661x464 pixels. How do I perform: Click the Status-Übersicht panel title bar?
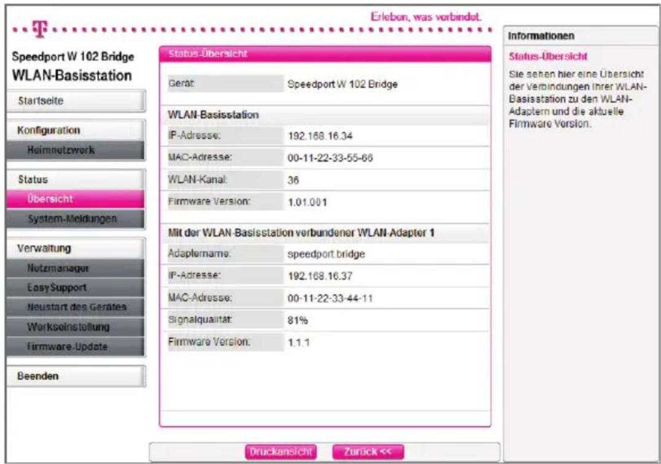click(x=325, y=54)
